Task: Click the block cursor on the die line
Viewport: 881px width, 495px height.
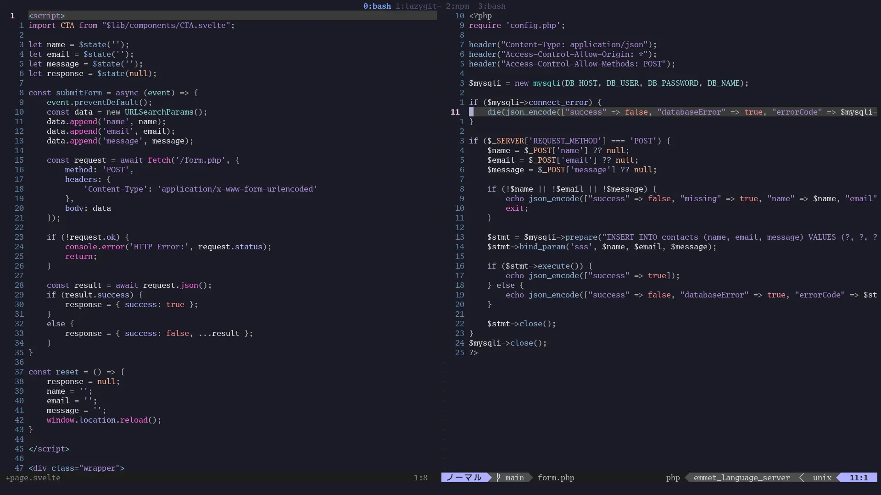Action: [x=471, y=112]
